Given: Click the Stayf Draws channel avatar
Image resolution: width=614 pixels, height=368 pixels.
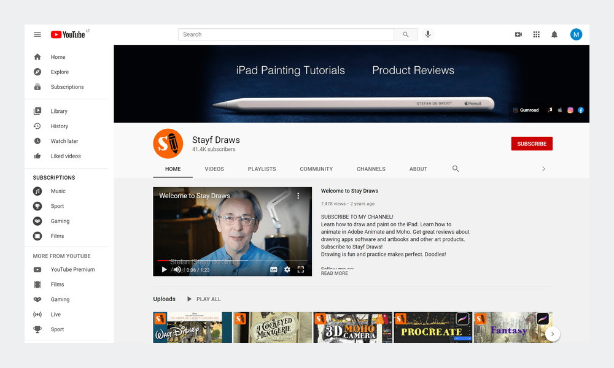Looking at the screenshot, I should click(x=168, y=144).
